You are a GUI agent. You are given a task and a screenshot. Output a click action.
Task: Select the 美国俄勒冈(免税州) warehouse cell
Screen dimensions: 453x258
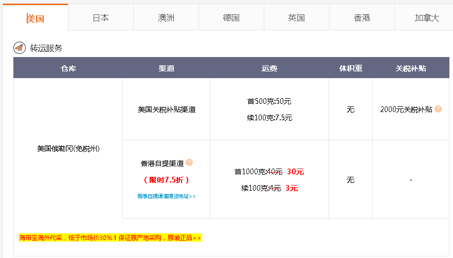pyautogui.click(x=68, y=149)
